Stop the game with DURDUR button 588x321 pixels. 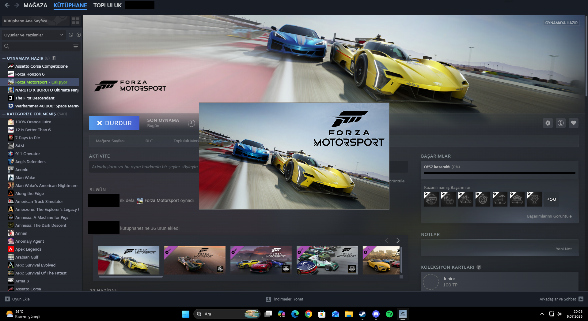click(x=114, y=123)
